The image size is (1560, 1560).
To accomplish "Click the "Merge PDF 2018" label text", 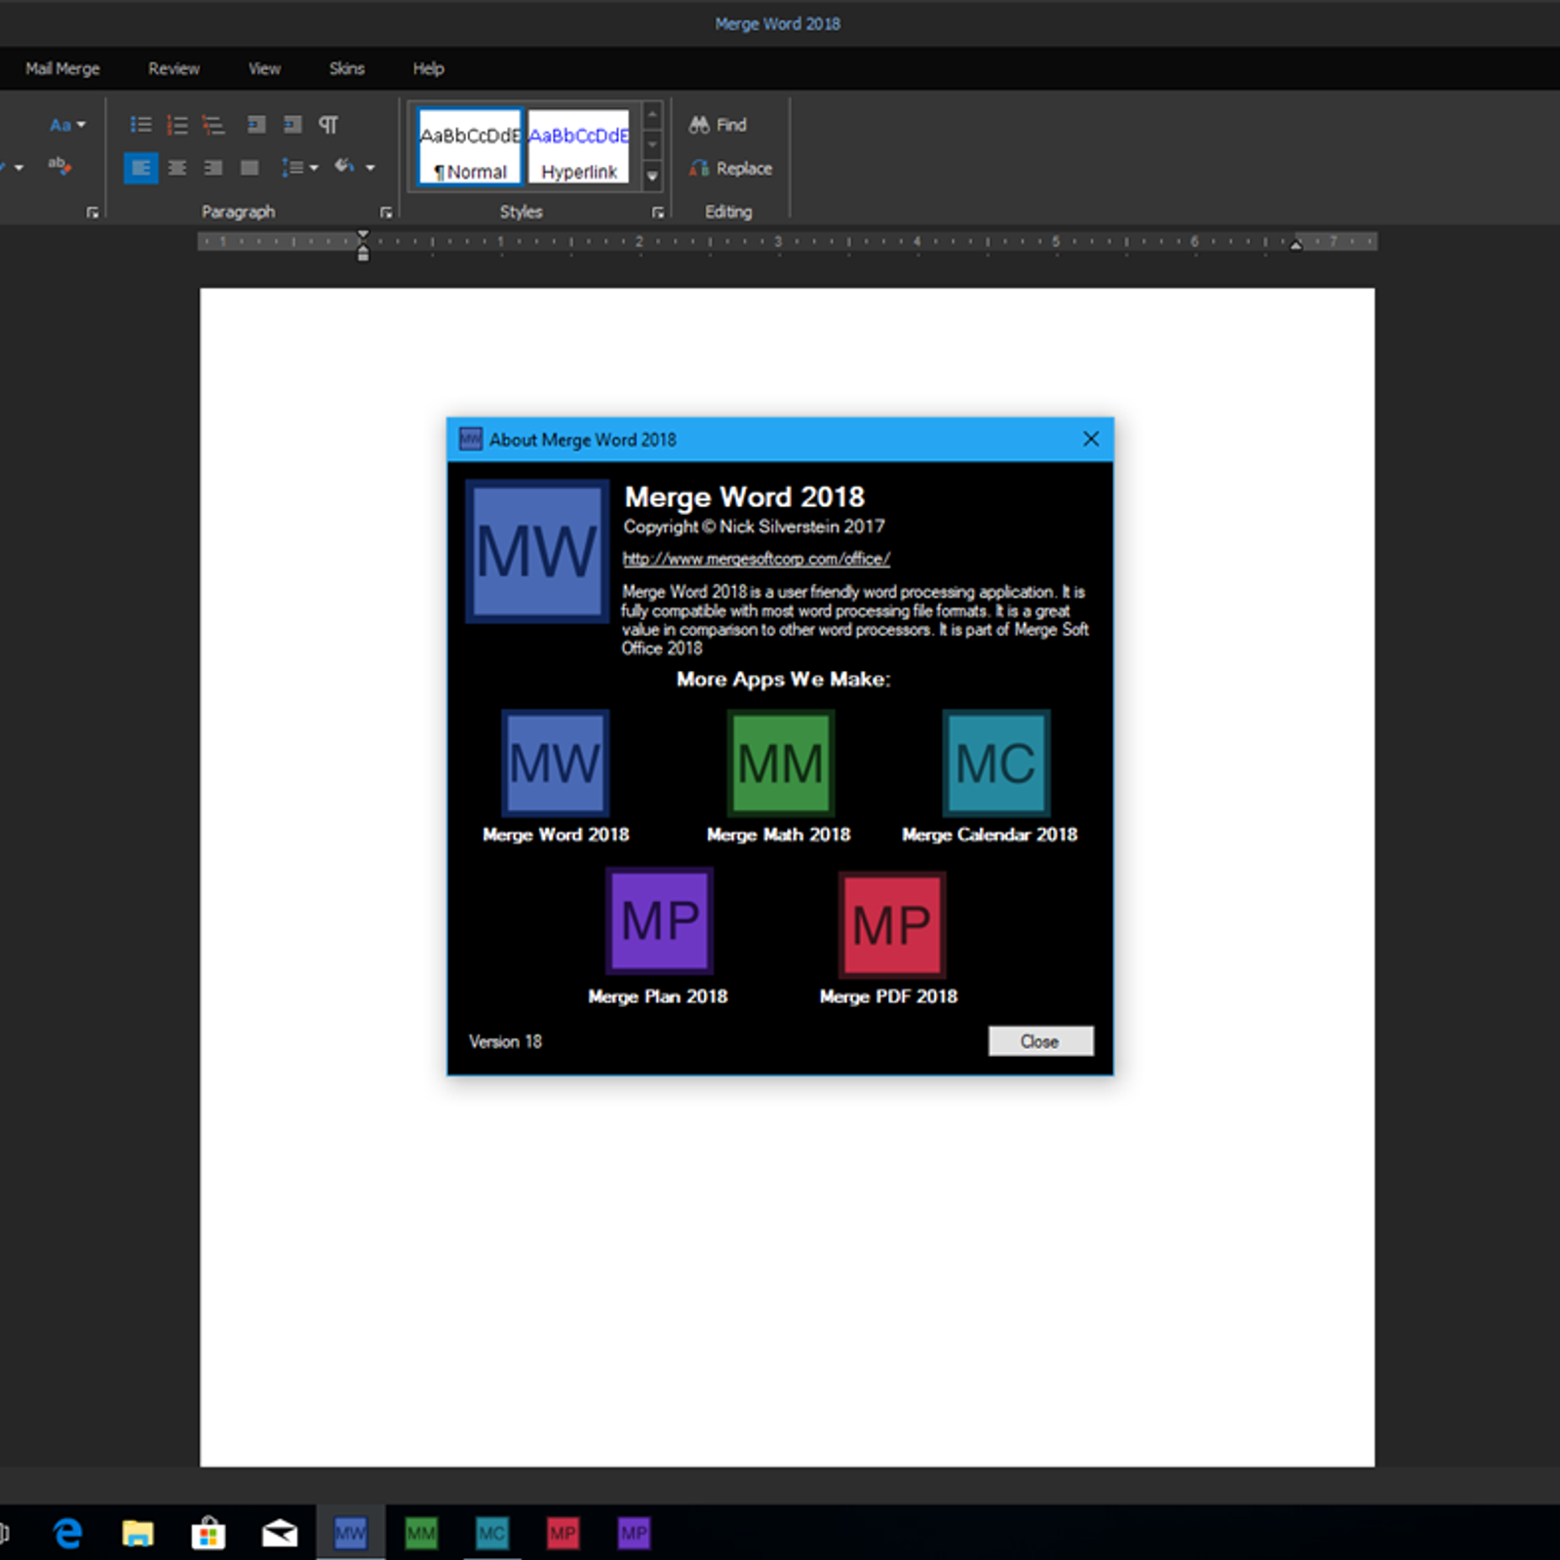I will pyautogui.click(x=888, y=996).
